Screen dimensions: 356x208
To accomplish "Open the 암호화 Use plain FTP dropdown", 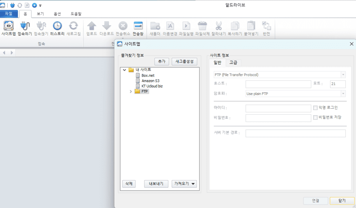I will click(343, 93).
